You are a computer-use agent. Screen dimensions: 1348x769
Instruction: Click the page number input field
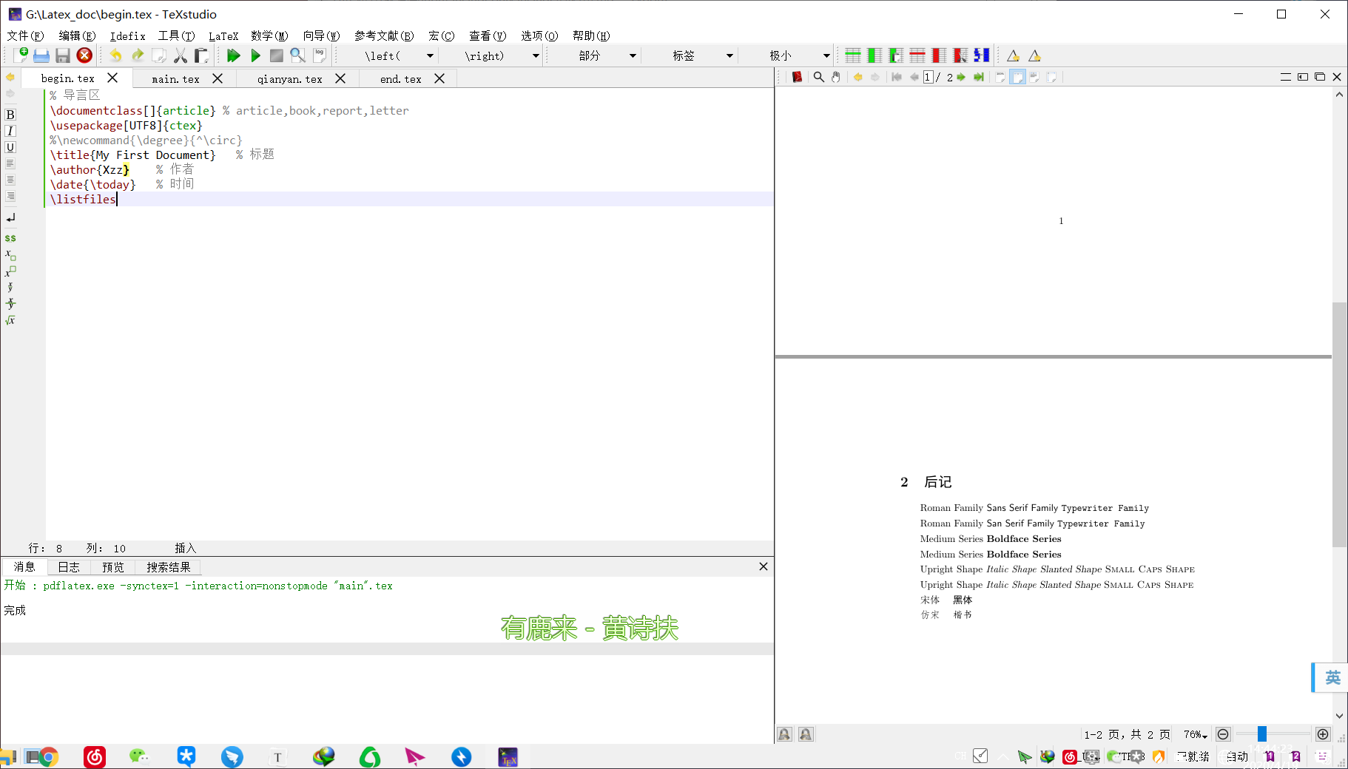[928, 77]
